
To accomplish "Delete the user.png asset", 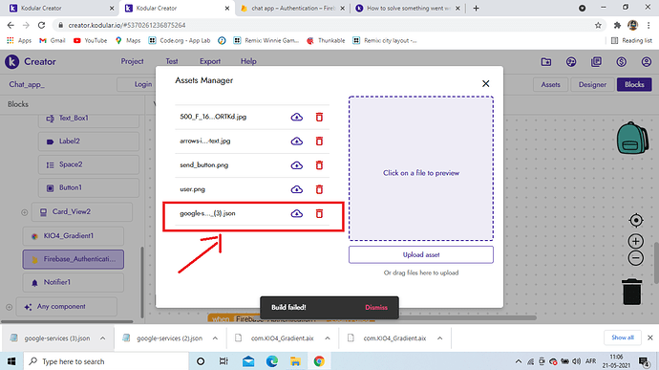I will [x=319, y=189].
